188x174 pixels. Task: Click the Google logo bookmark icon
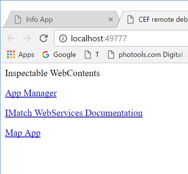point(46,55)
